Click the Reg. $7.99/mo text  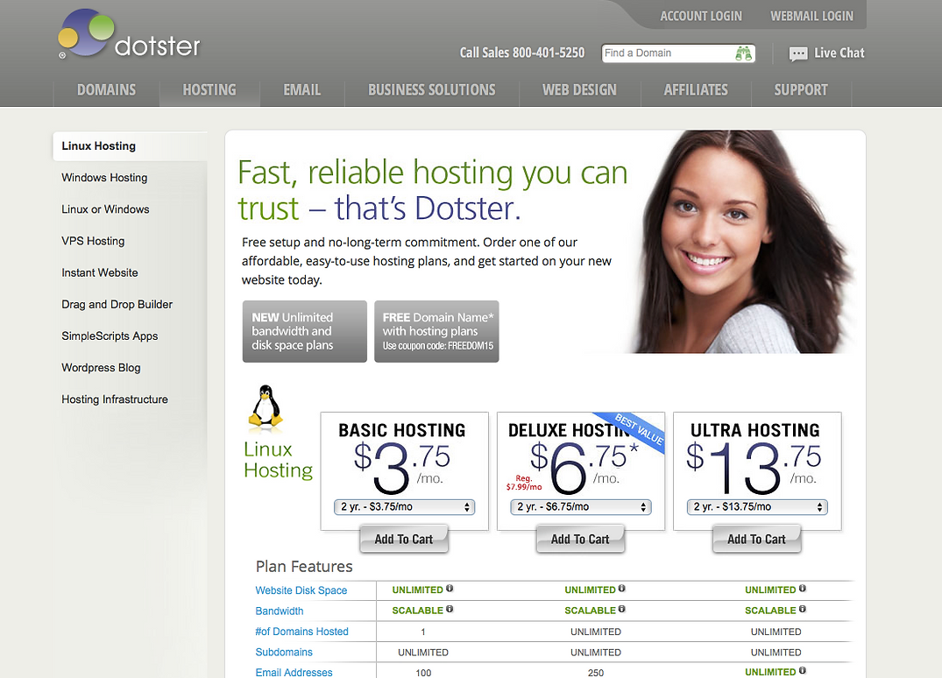[524, 483]
